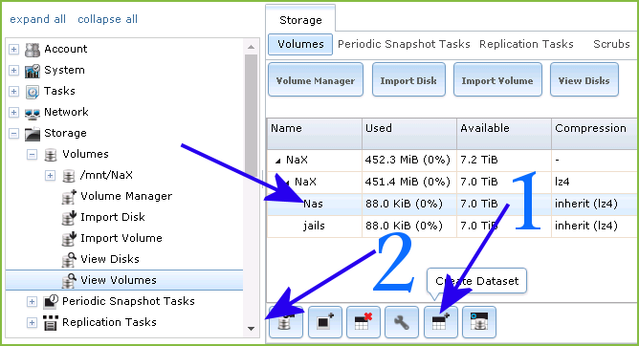Expand the /mnt/NaX tree node
The height and width of the screenshot is (346, 639).
[x=50, y=176]
